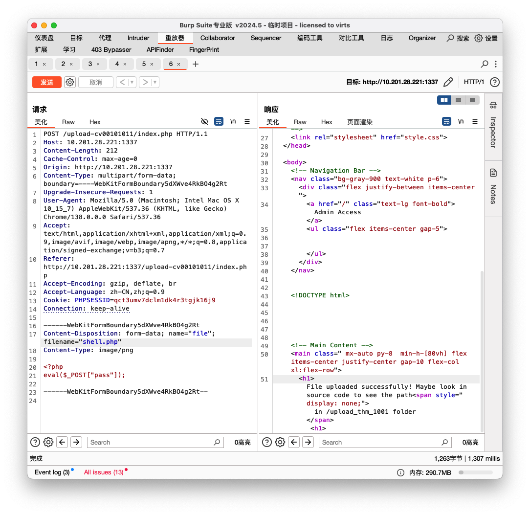Open the Organizer tab
Screen dimensions: 530x515
(422, 38)
